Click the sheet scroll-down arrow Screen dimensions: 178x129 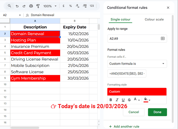[x=99, y=125]
